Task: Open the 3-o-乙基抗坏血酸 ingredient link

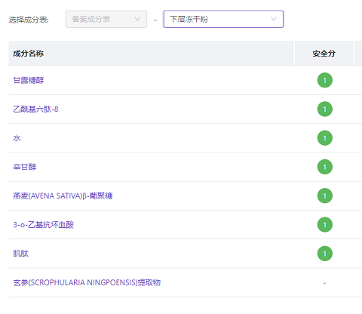Action: pyautogui.click(x=44, y=225)
